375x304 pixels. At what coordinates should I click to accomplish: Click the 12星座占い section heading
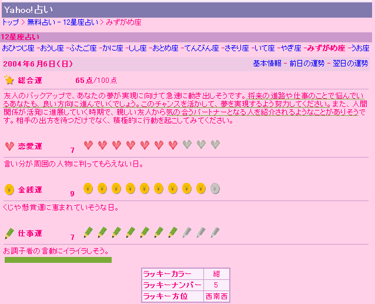[20, 37]
